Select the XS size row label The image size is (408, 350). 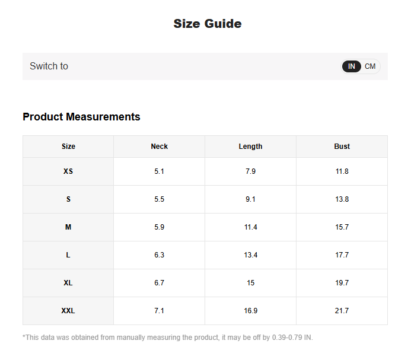click(68, 171)
